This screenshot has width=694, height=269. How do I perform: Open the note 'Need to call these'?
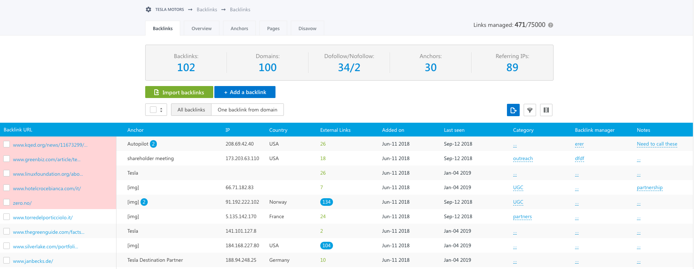(x=657, y=144)
